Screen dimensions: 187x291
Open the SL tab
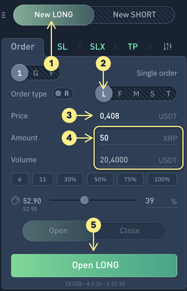tap(62, 46)
